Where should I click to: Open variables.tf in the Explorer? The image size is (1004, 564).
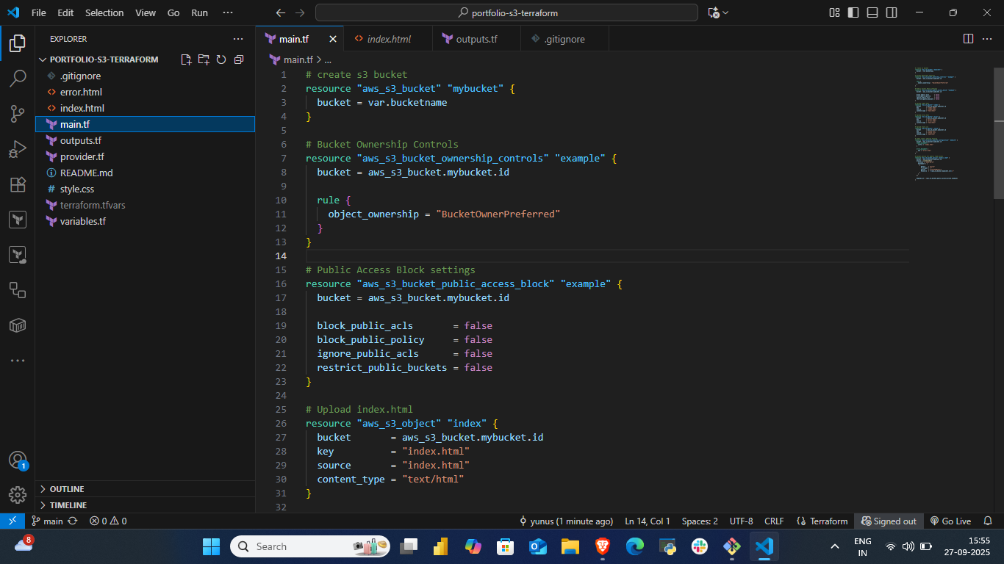click(x=82, y=221)
